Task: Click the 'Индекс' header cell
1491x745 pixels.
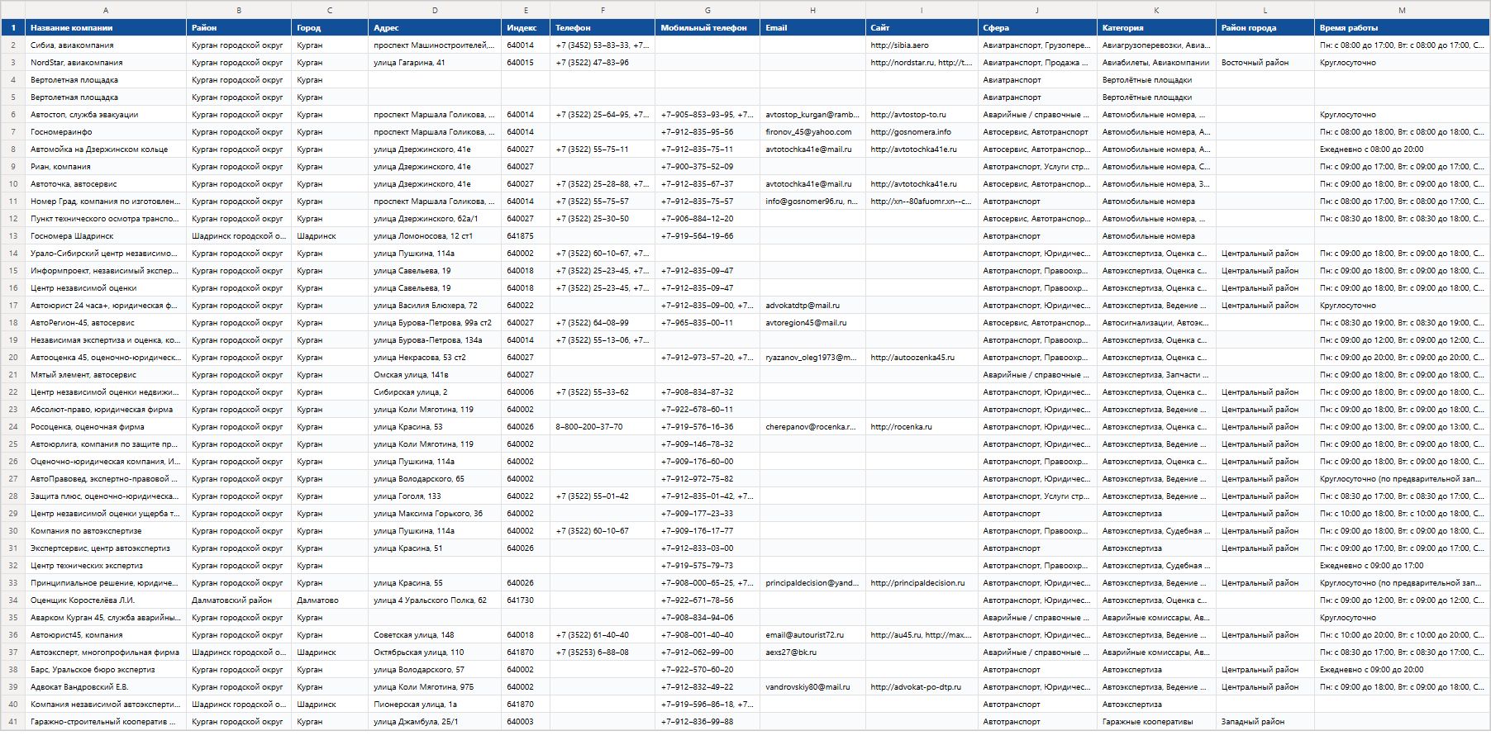Action: coord(526,27)
